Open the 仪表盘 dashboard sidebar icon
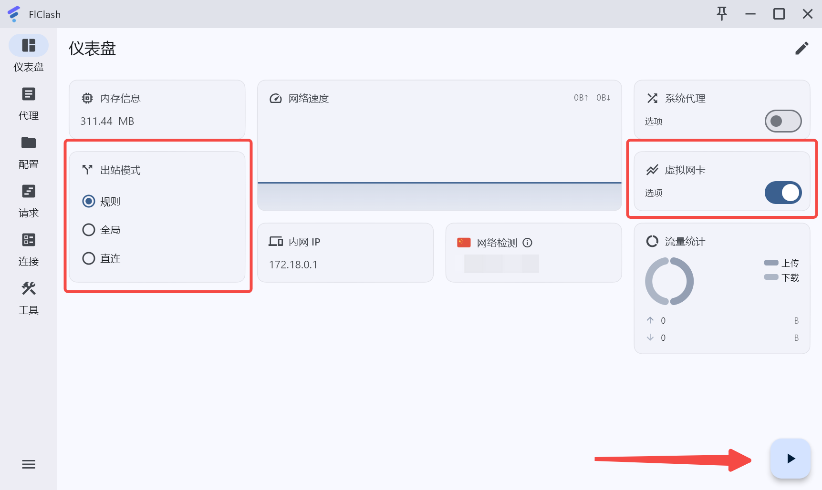Image resolution: width=822 pixels, height=490 pixels. (x=29, y=46)
